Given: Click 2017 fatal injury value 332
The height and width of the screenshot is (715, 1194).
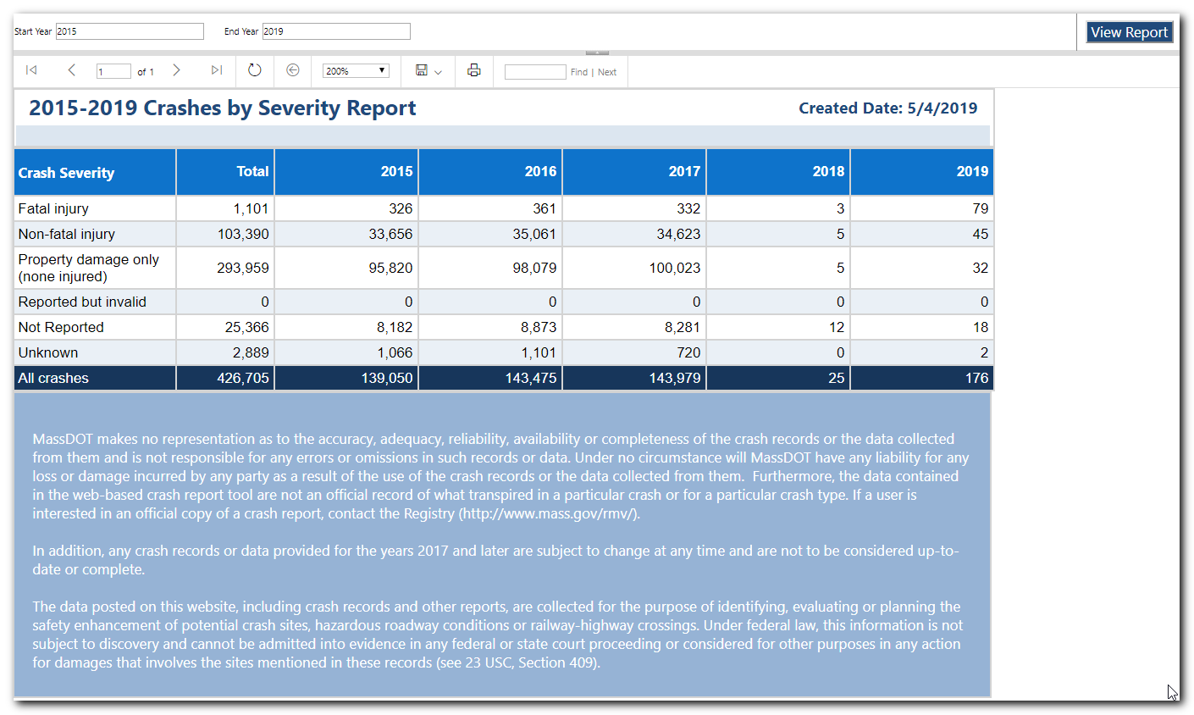Looking at the screenshot, I should pyautogui.click(x=688, y=208).
